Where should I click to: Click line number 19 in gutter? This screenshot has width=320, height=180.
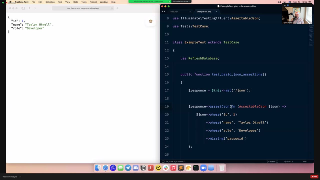pyautogui.click(x=167, y=106)
